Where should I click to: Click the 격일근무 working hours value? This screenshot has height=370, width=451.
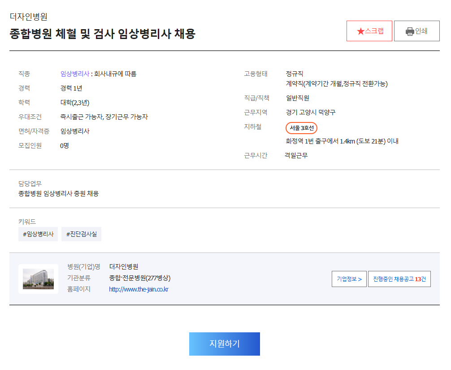click(296, 156)
